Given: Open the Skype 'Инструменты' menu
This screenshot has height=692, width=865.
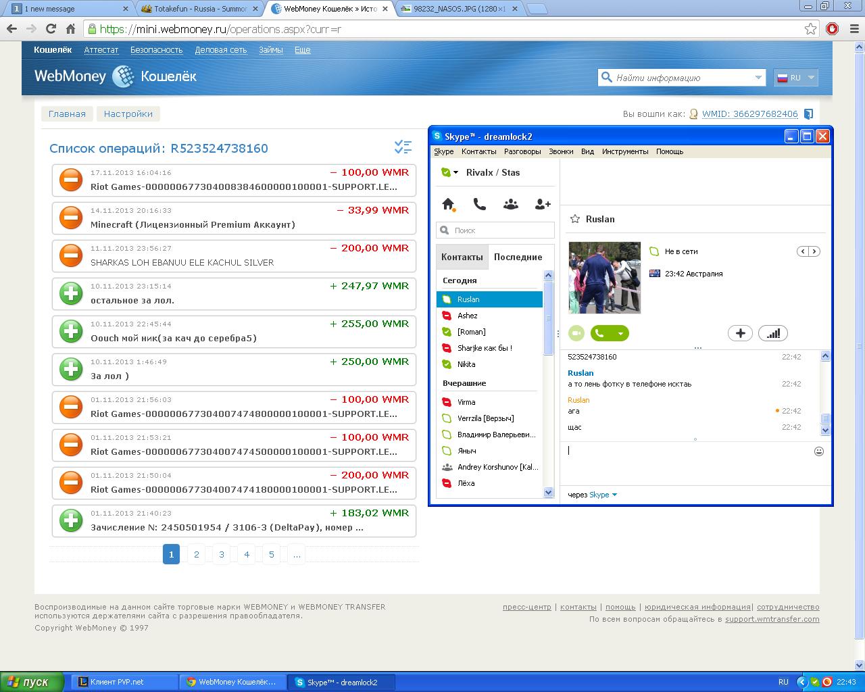Looking at the screenshot, I should pos(625,151).
